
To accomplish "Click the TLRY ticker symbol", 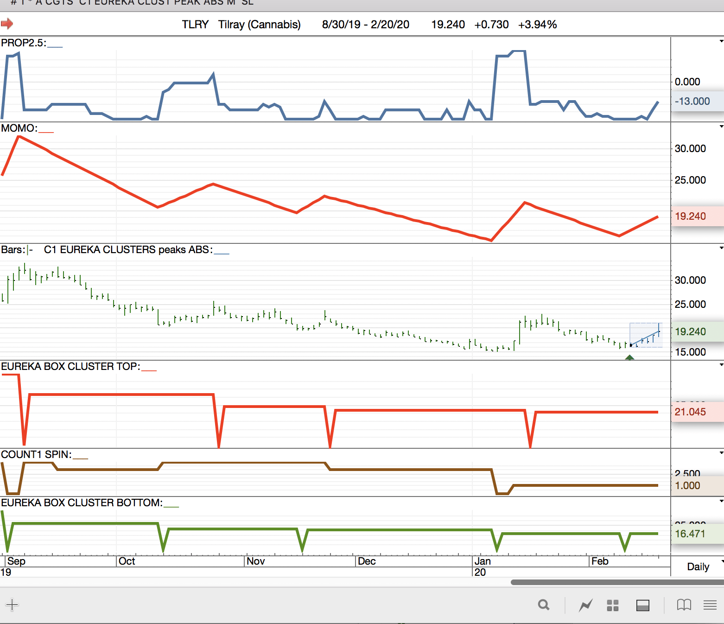I will pyautogui.click(x=195, y=24).
